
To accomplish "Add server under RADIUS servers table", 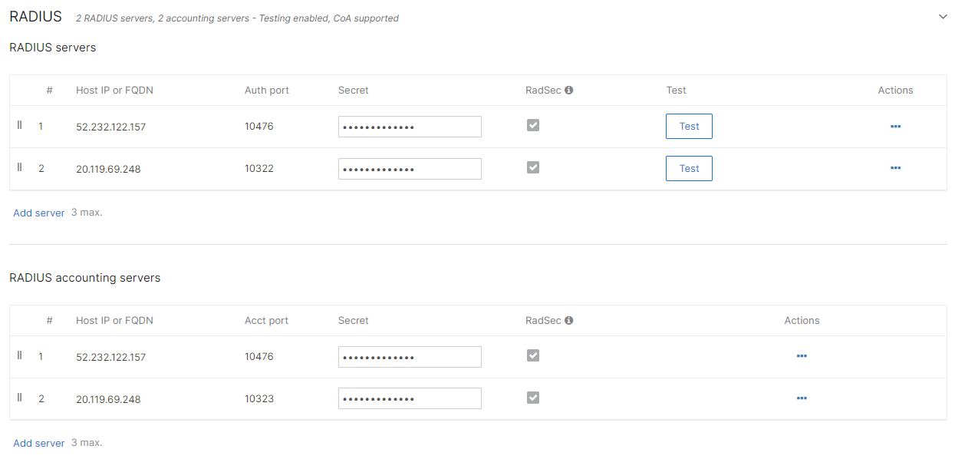I will [x=39, y=213].
